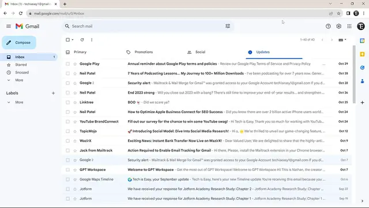The height and width of the screenshot is (208, 369).
Task: Open Apple Business Connect SEO email
Action: coord(207,112)
